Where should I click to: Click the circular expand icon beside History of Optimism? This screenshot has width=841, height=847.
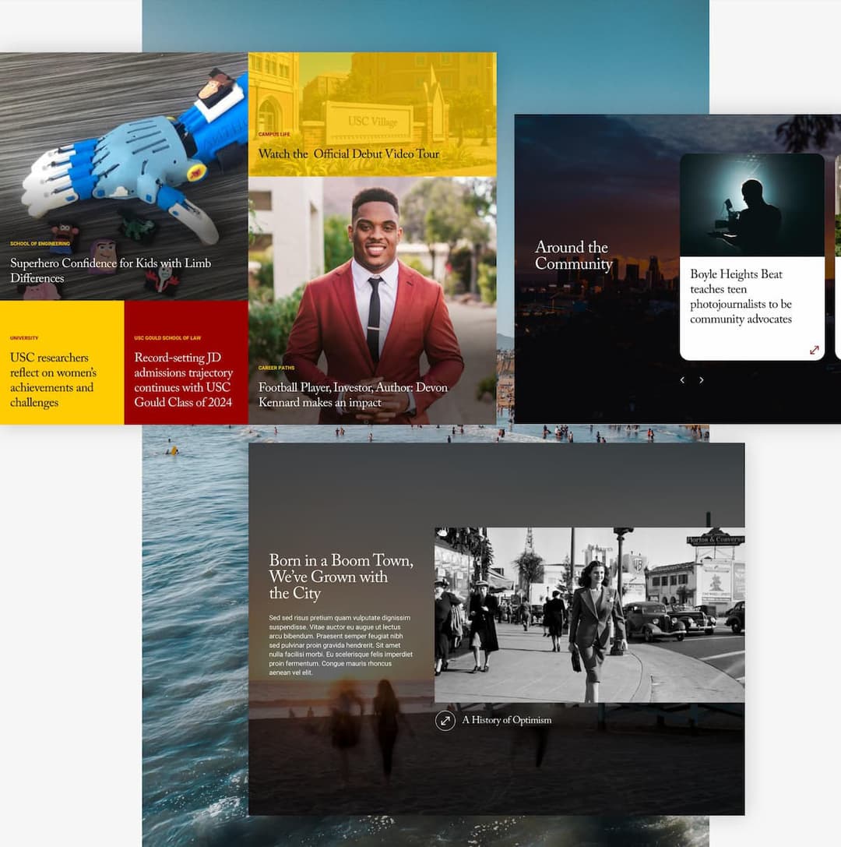click(x=445, y=721)
